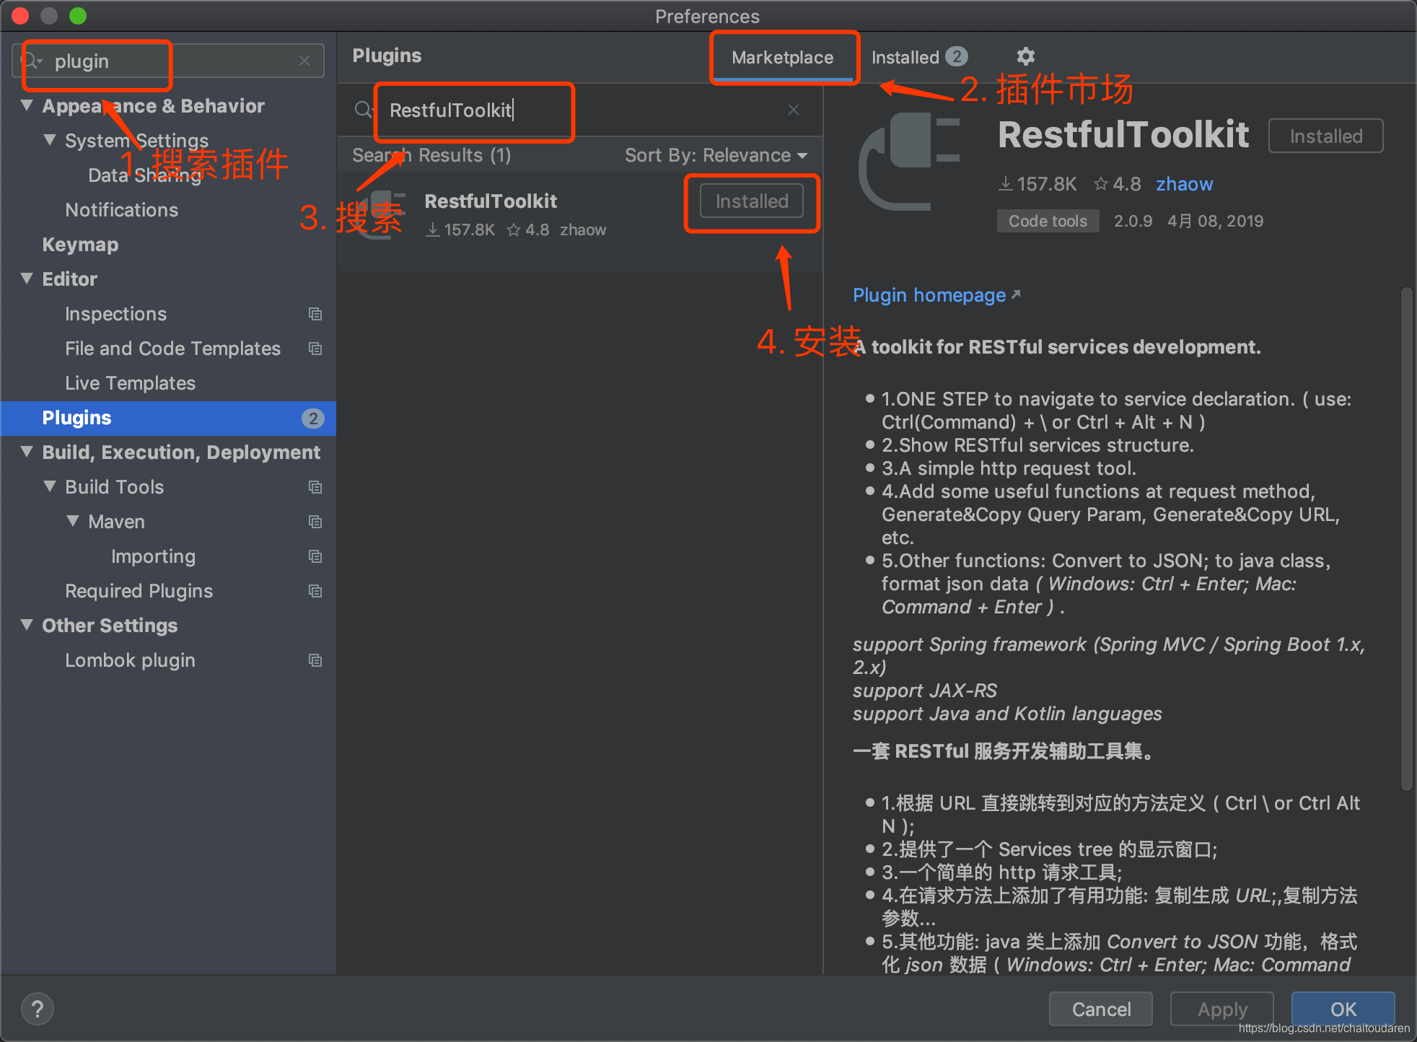
Task: Click project-level icon beside Build Tools
Action: click(315, 487)
